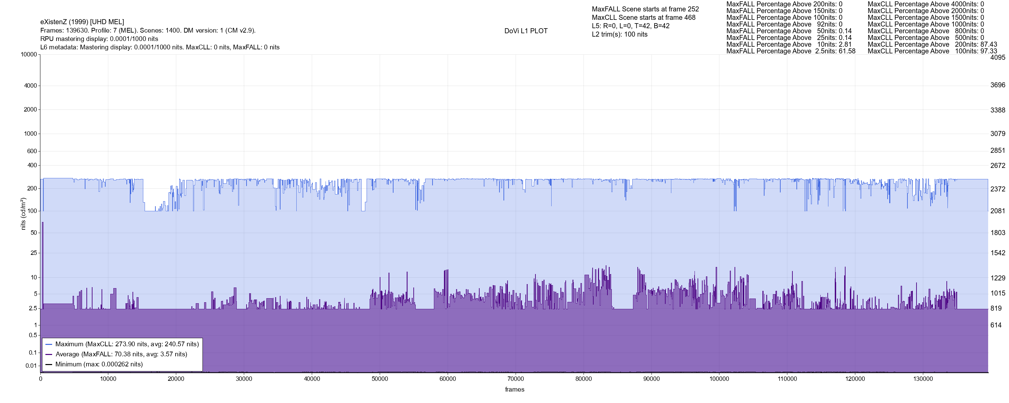
Task: Click the DoVi L1 PLOT title
Action: click(x=526, y=31)
